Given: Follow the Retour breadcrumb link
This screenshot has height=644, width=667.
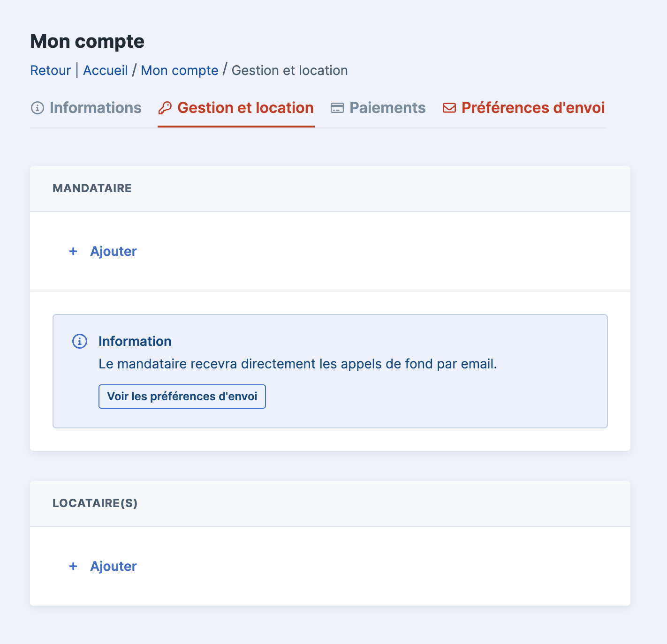Looking at the screenshot, I should [50, 71].
